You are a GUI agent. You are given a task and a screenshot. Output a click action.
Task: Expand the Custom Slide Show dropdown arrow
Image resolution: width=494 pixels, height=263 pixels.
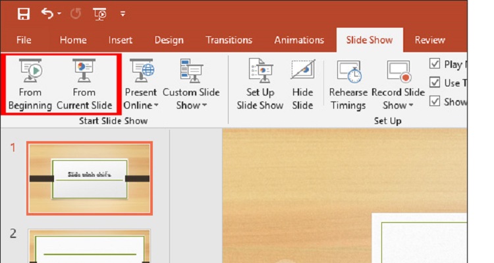204,105
